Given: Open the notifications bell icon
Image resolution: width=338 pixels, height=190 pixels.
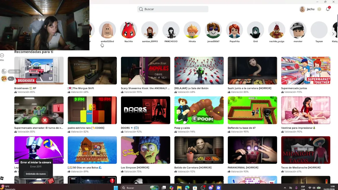Looking at the screenshot, I should pos(328,9).
